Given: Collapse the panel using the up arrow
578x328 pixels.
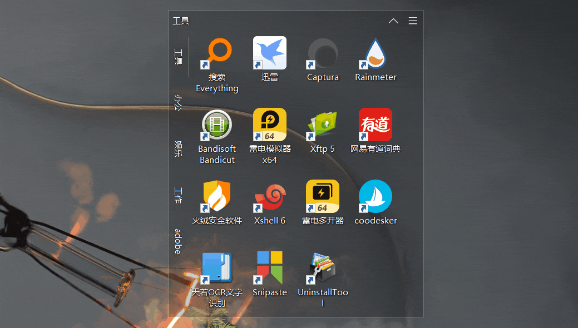Looking at the screenshot, I should [x=393, y=21].
